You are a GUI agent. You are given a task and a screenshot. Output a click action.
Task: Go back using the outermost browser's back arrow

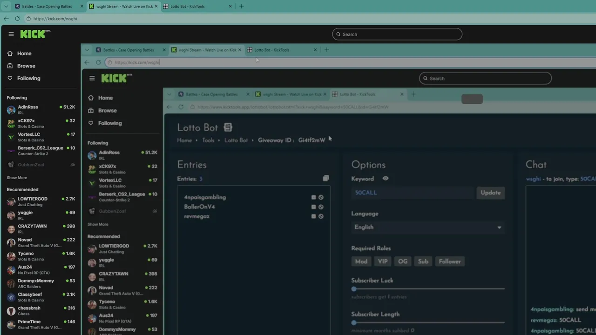(6, 19)
